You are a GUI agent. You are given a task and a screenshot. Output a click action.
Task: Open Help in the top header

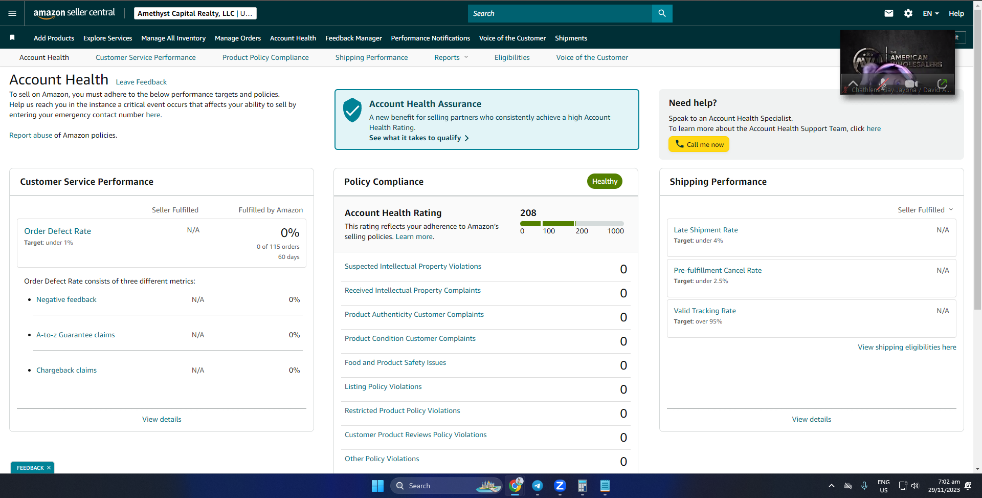point(956,13)
